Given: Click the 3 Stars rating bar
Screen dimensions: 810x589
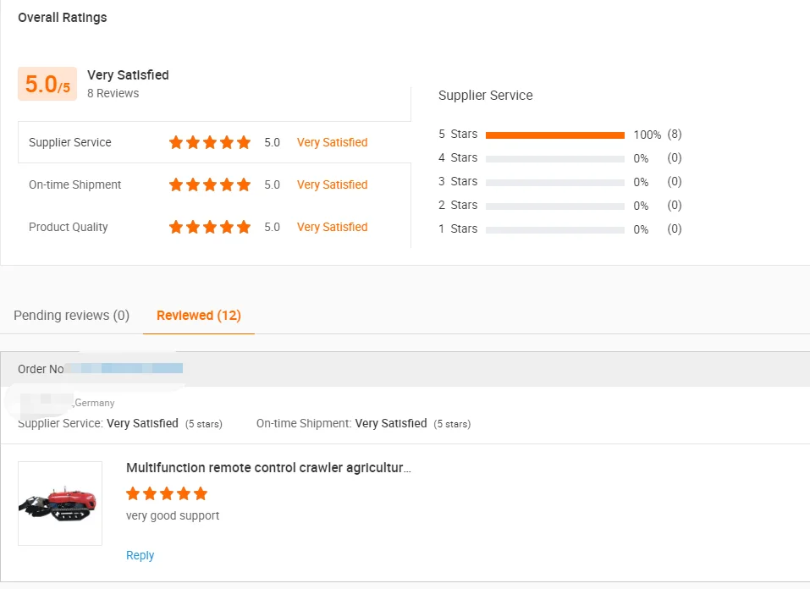Looking at the screenshot, I should pos(554,182).
